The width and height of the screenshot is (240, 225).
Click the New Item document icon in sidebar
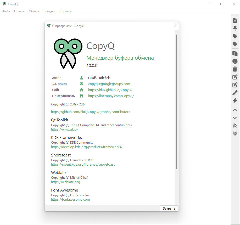point(235,20)
